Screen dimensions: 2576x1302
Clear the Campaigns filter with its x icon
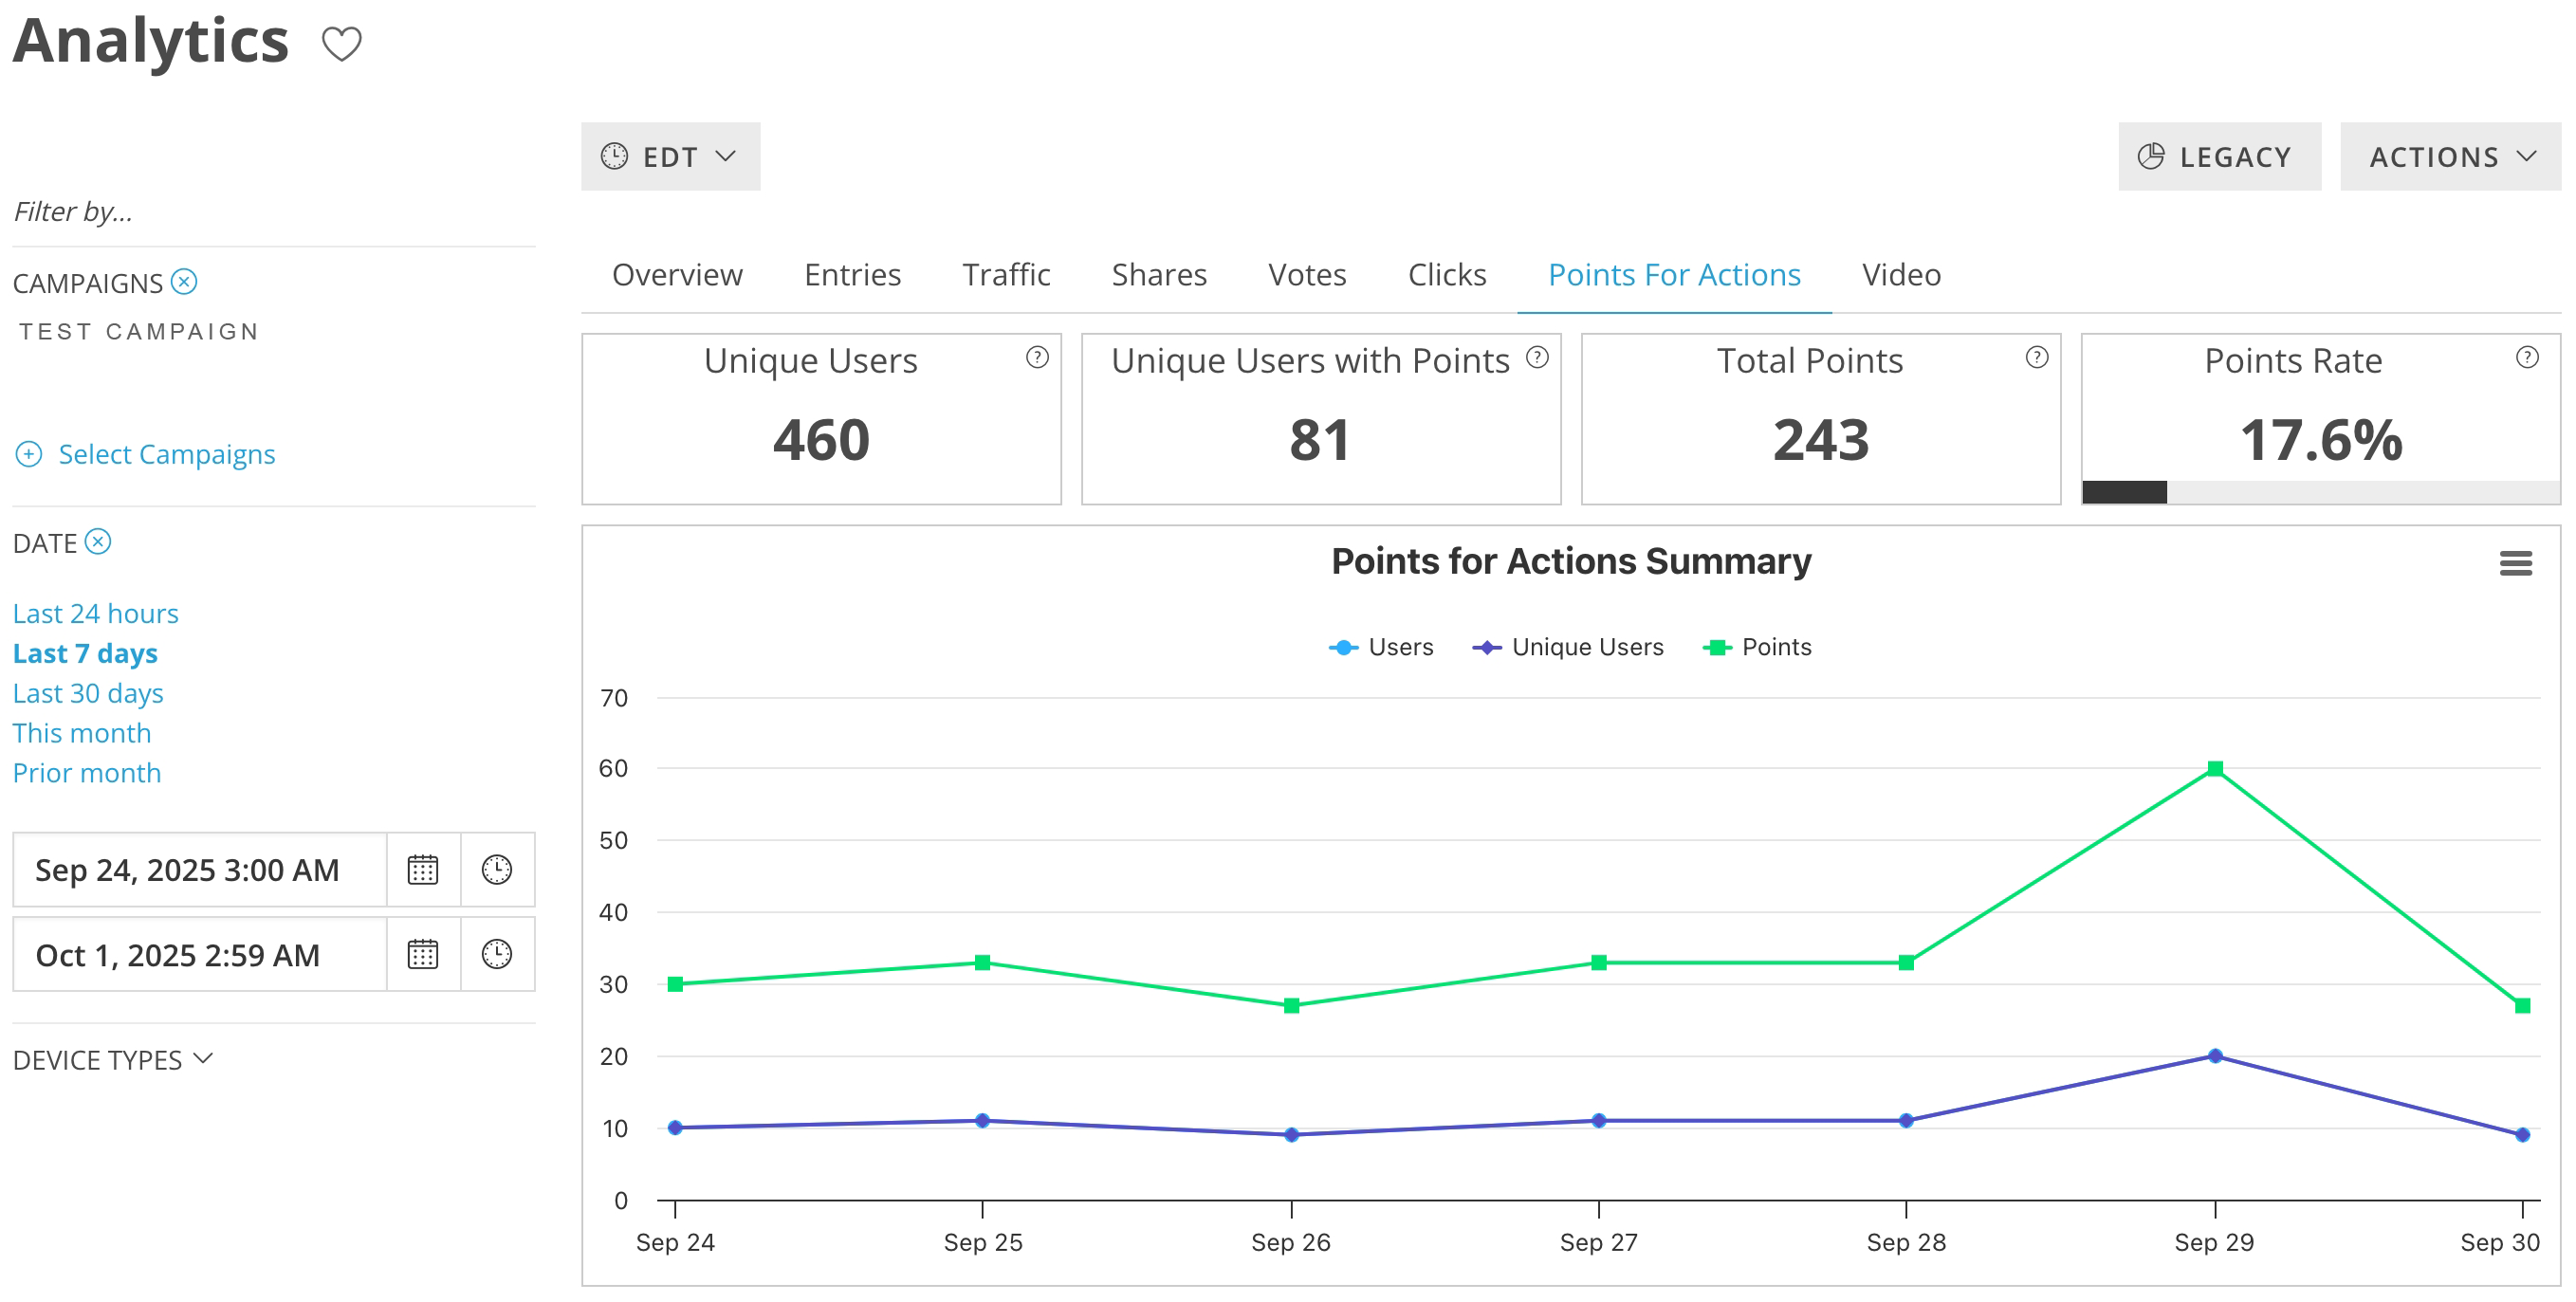pyautogui.click(x=183, y=283)
